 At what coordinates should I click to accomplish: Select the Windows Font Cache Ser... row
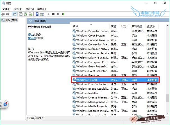[115, 84]
